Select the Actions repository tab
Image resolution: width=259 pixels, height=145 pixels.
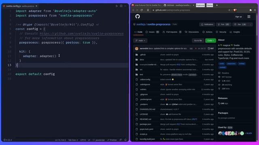pos(207,32)
